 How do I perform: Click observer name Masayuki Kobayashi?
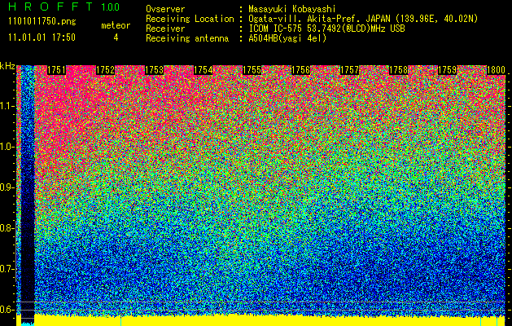pyautogui.click(x=291, y=9)
